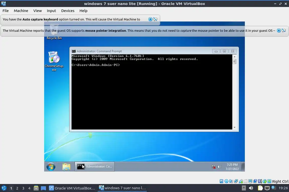289x192 pixels.
Task: Open the View menu
Action: point(37,11)
